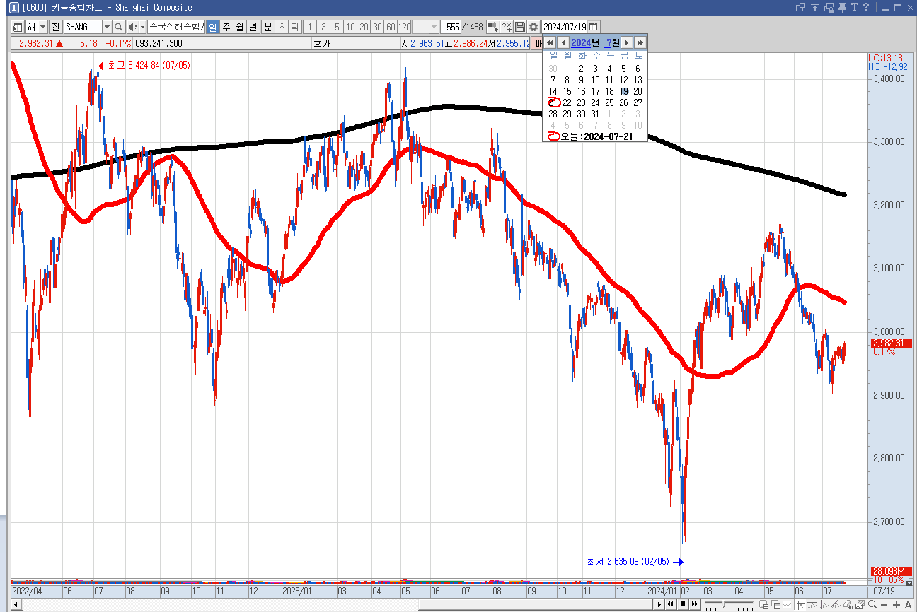Click the 2024/07/19 date field
This screenshot has height=612, width=917.
pyautogui.click(x=565, y=27)
